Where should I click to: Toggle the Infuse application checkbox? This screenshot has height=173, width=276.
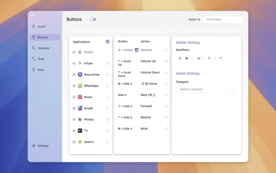click(x=74, y=63)
